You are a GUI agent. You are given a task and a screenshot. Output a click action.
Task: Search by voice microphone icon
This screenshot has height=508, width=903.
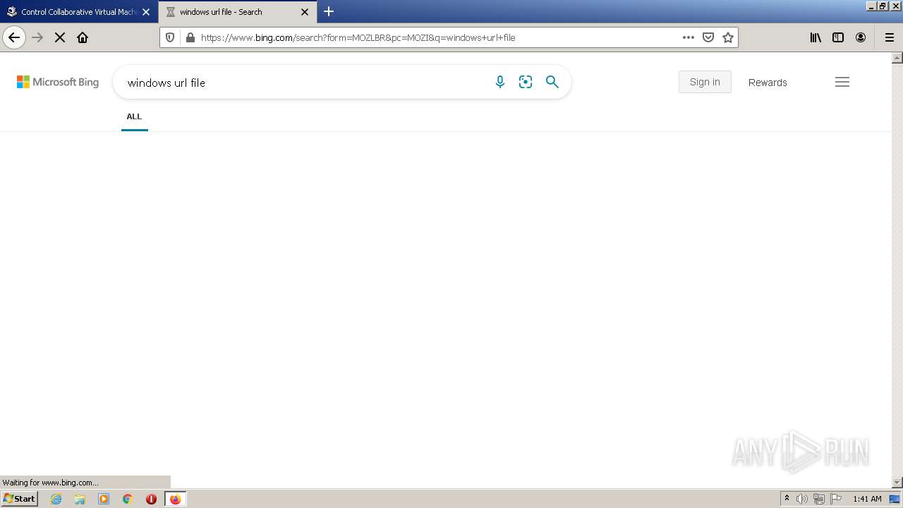click(500, 82)
